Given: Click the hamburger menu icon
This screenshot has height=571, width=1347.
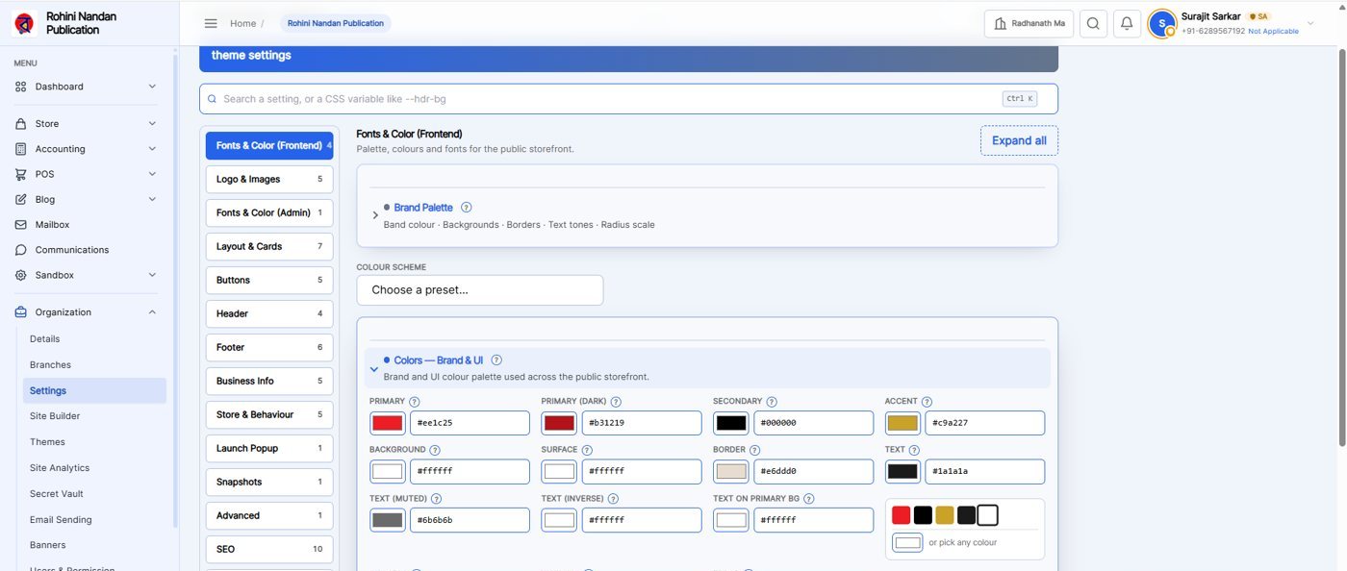Looking at the screenshot, I should (x=211, y=23).
